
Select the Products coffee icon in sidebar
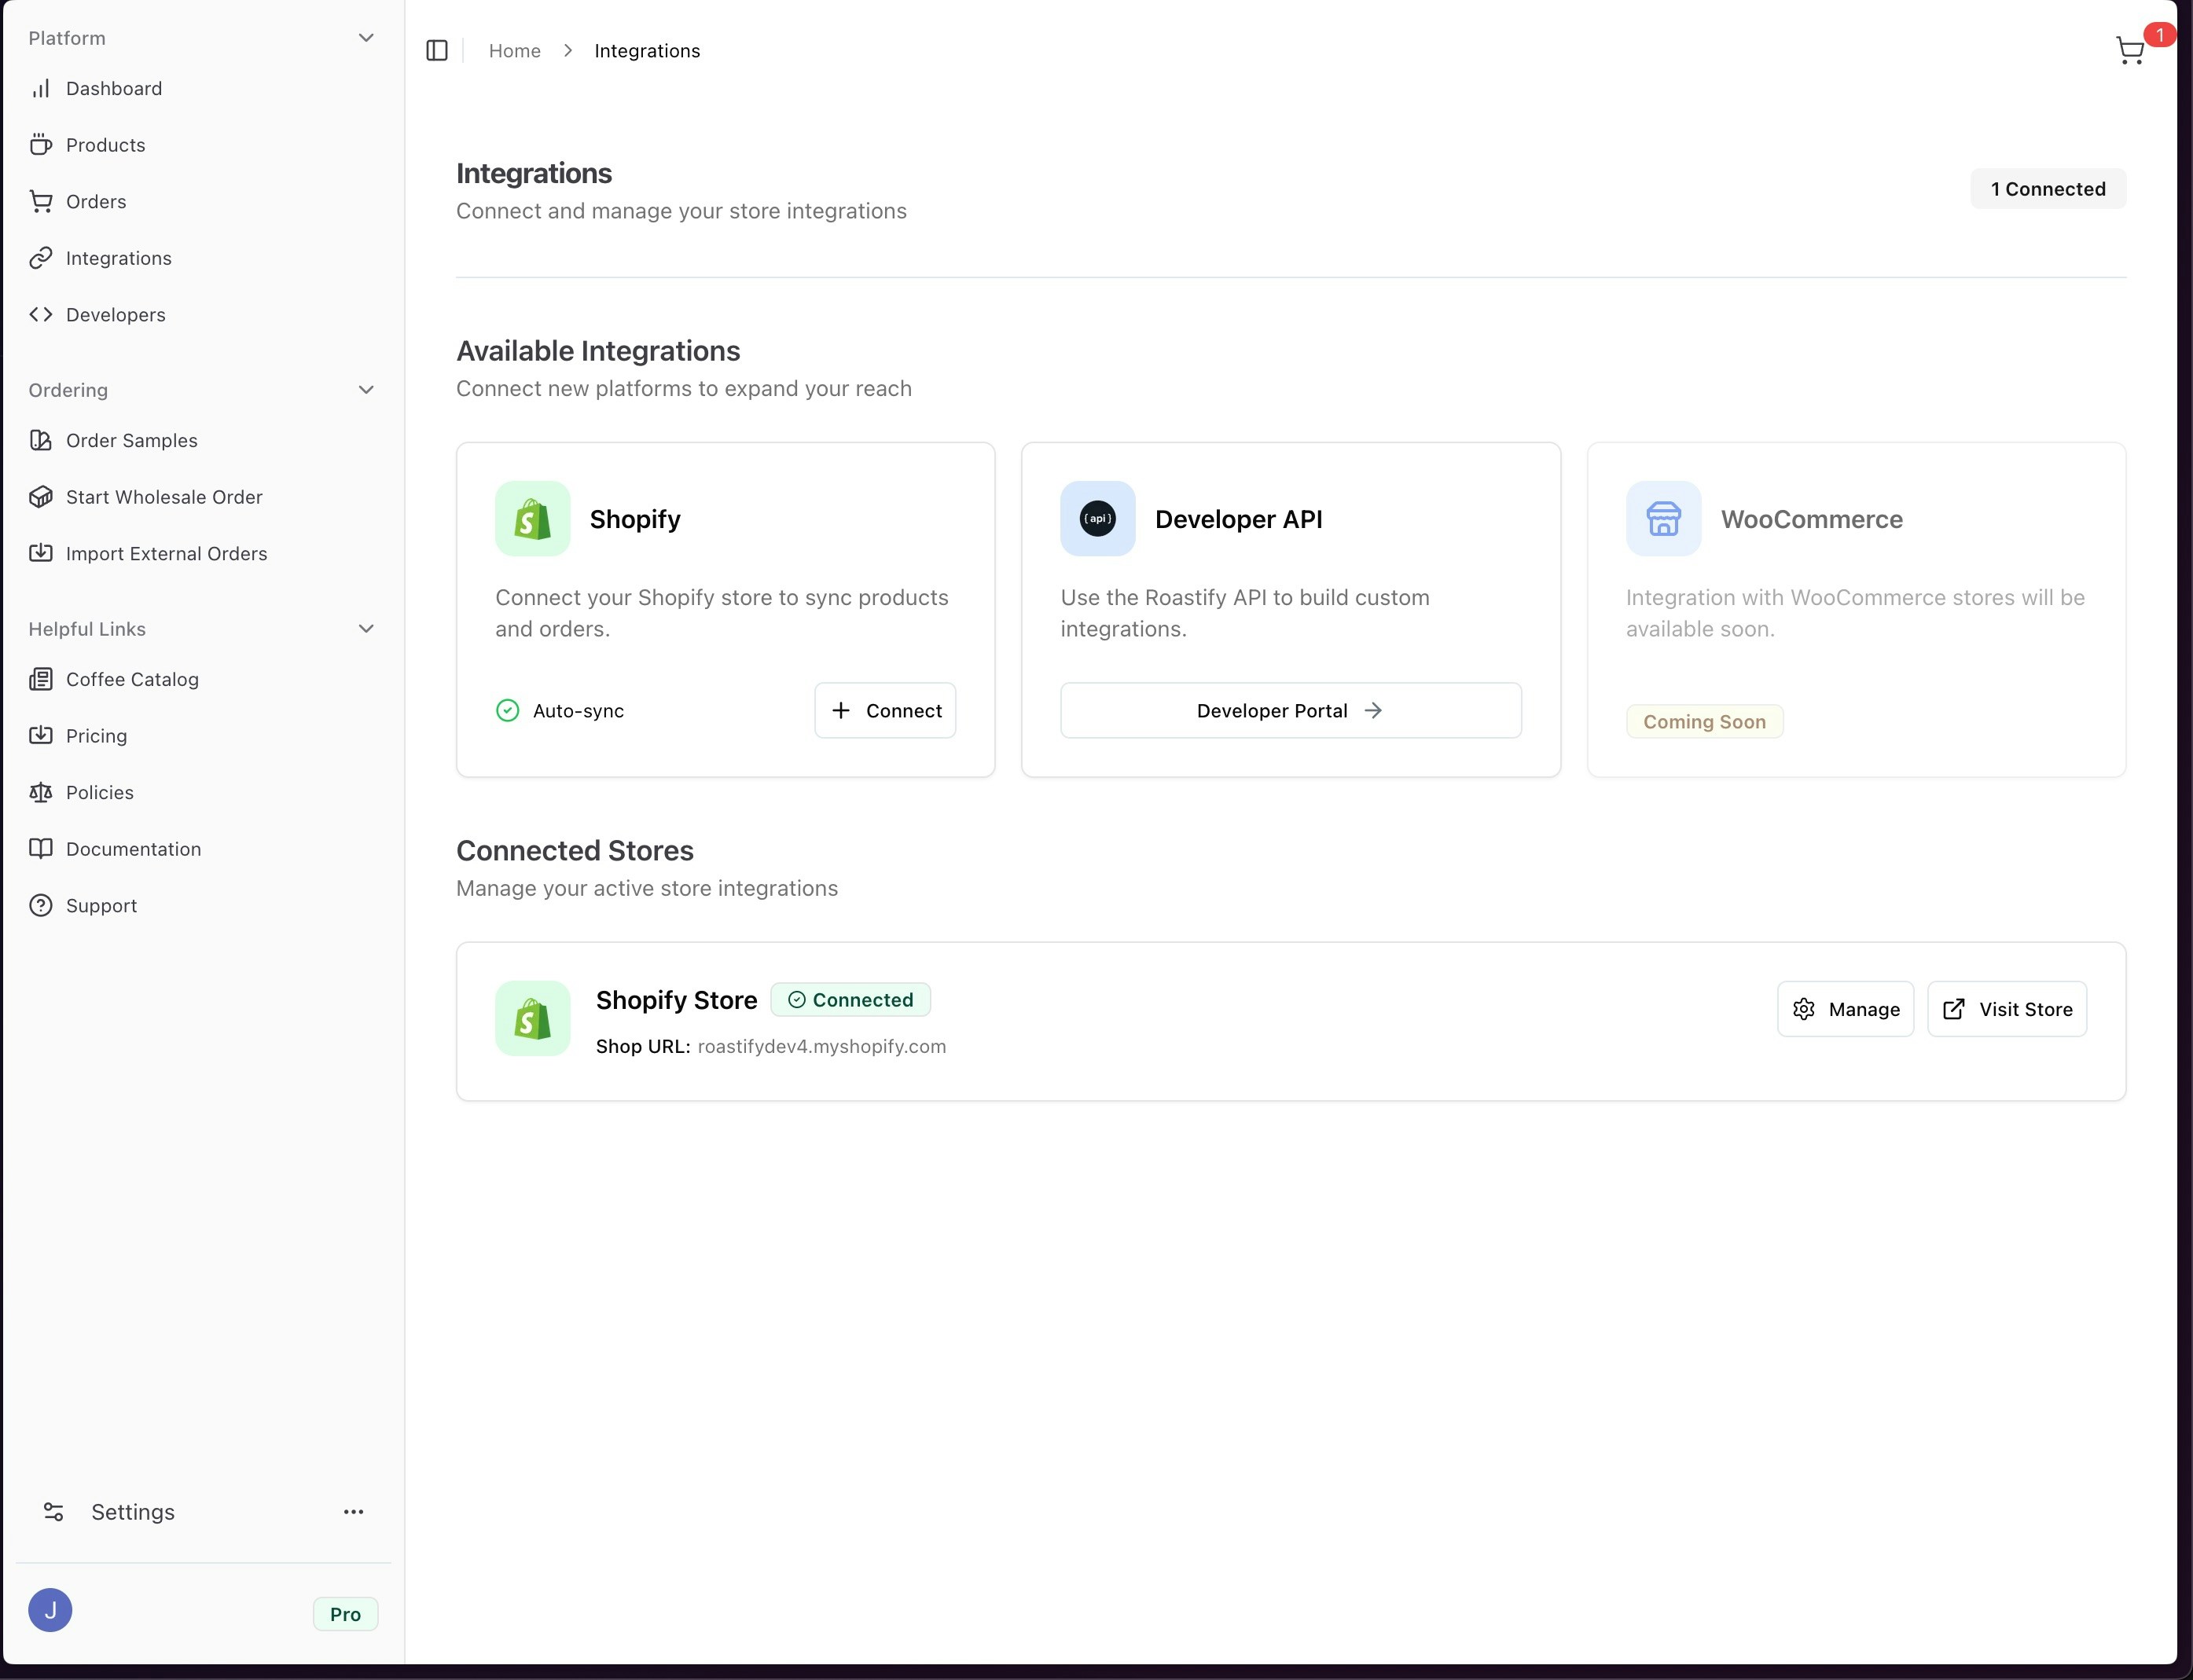click(41, 144)
